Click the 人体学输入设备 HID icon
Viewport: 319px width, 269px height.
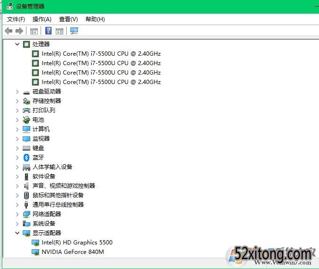point(26,167)
